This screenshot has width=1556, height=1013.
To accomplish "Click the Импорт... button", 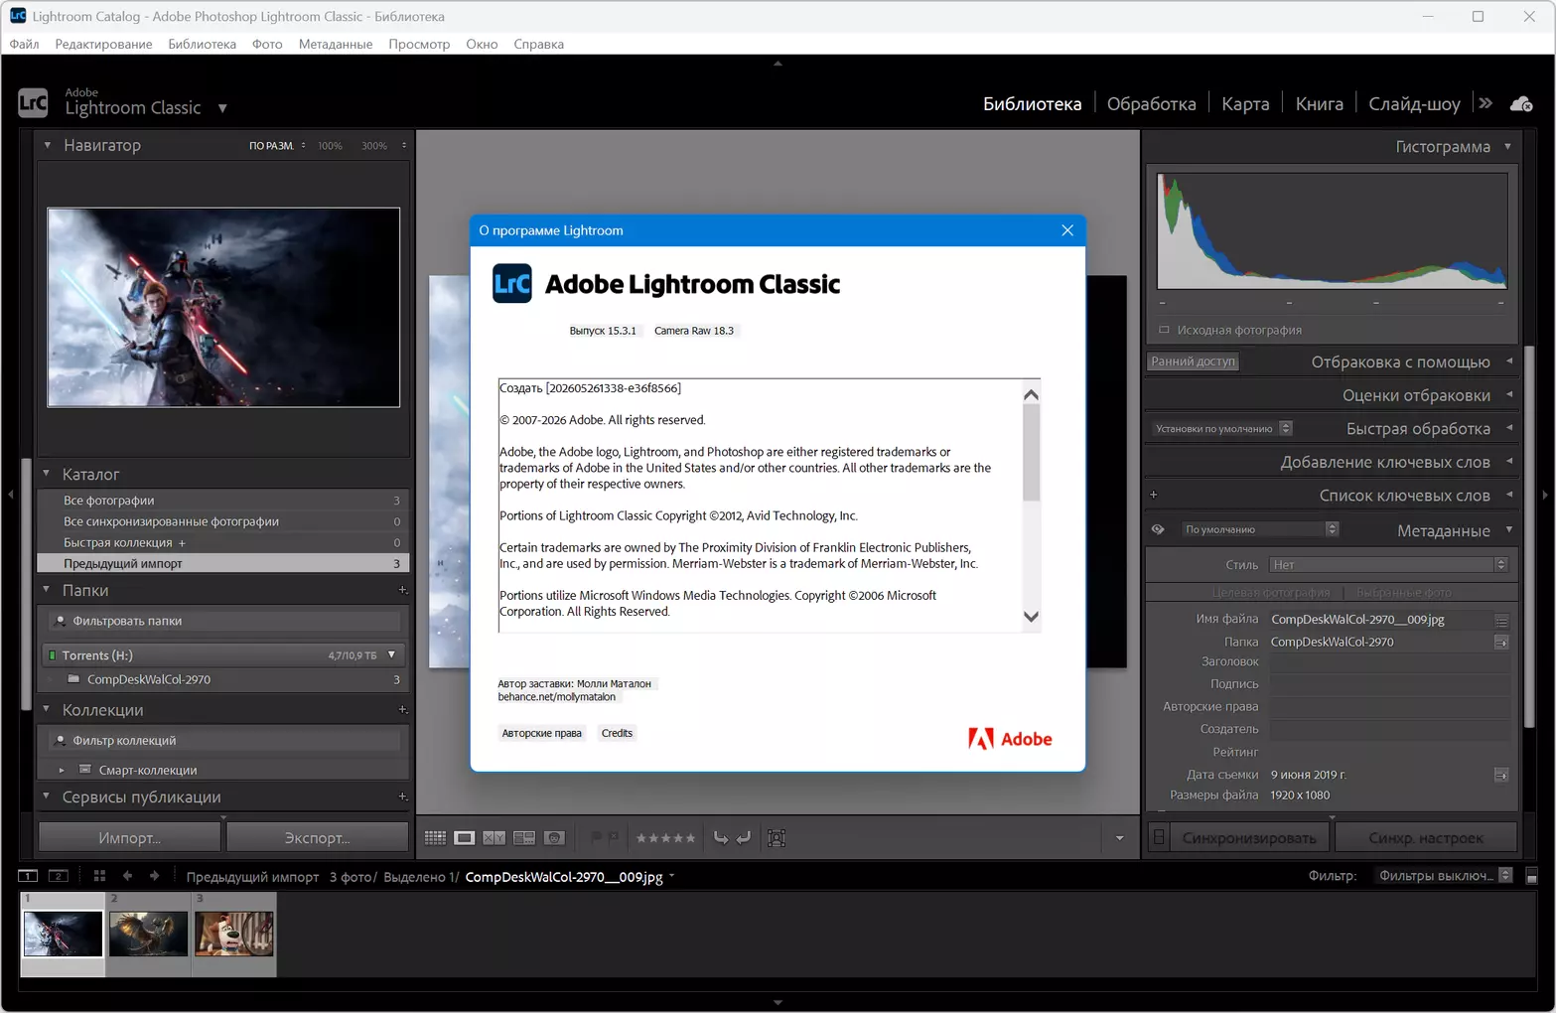I will [x=130, y=838].
